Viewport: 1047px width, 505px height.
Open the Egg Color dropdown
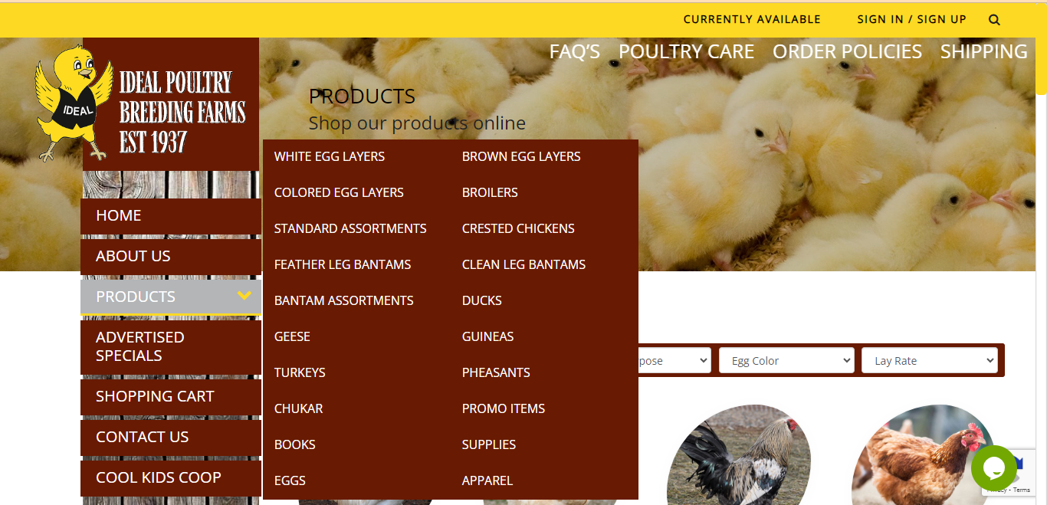pos(786,360)
